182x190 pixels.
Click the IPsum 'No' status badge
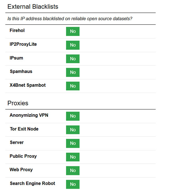73,59
